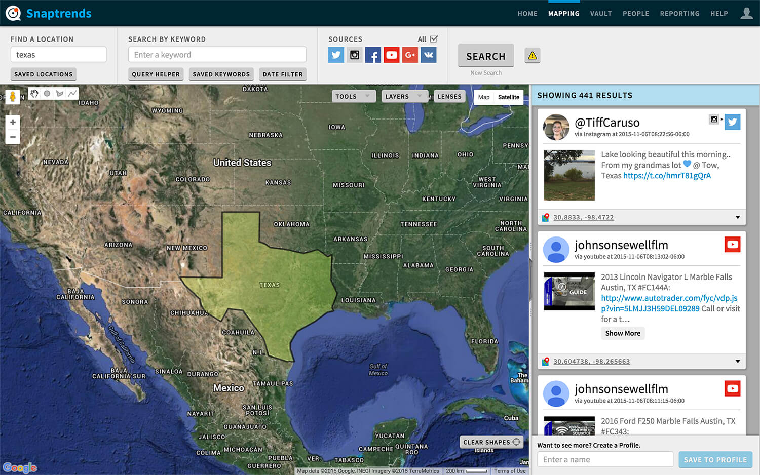Click the Enter a keyword field
The image size is (760, 475).
point(217,55)
